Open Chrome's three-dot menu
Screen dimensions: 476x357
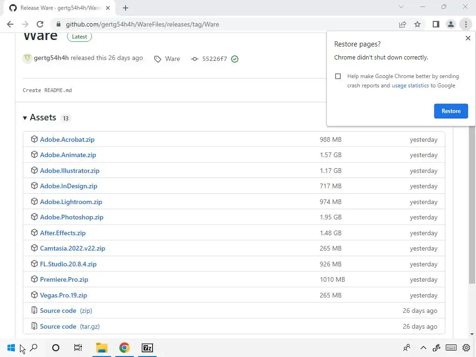[466, 24]
